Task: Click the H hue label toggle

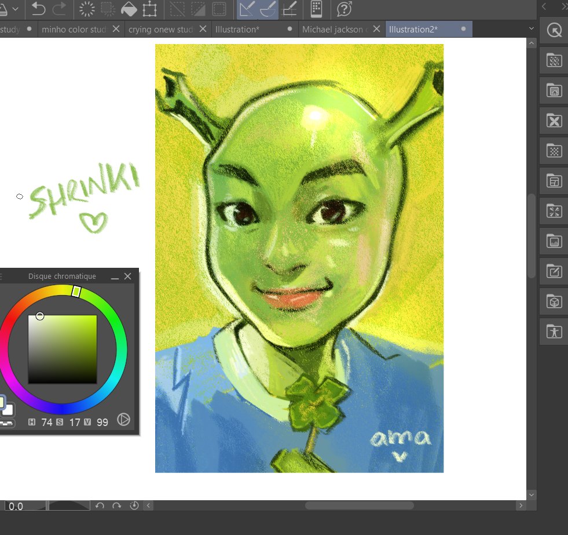Action: 32,422
